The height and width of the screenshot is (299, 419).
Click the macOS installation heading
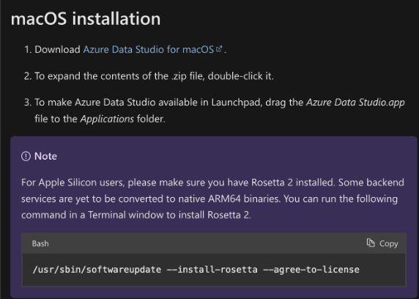(x=86, y=19)
